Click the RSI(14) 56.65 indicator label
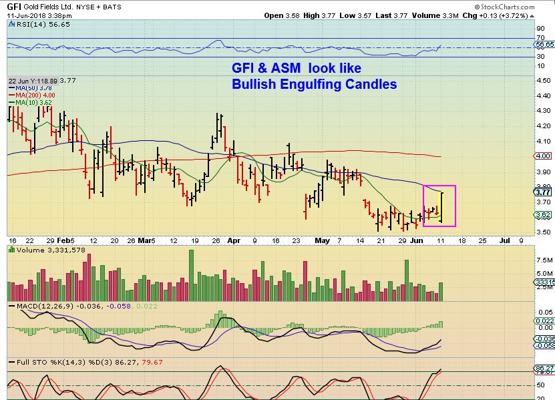555x400 pixels. point(43,25)
